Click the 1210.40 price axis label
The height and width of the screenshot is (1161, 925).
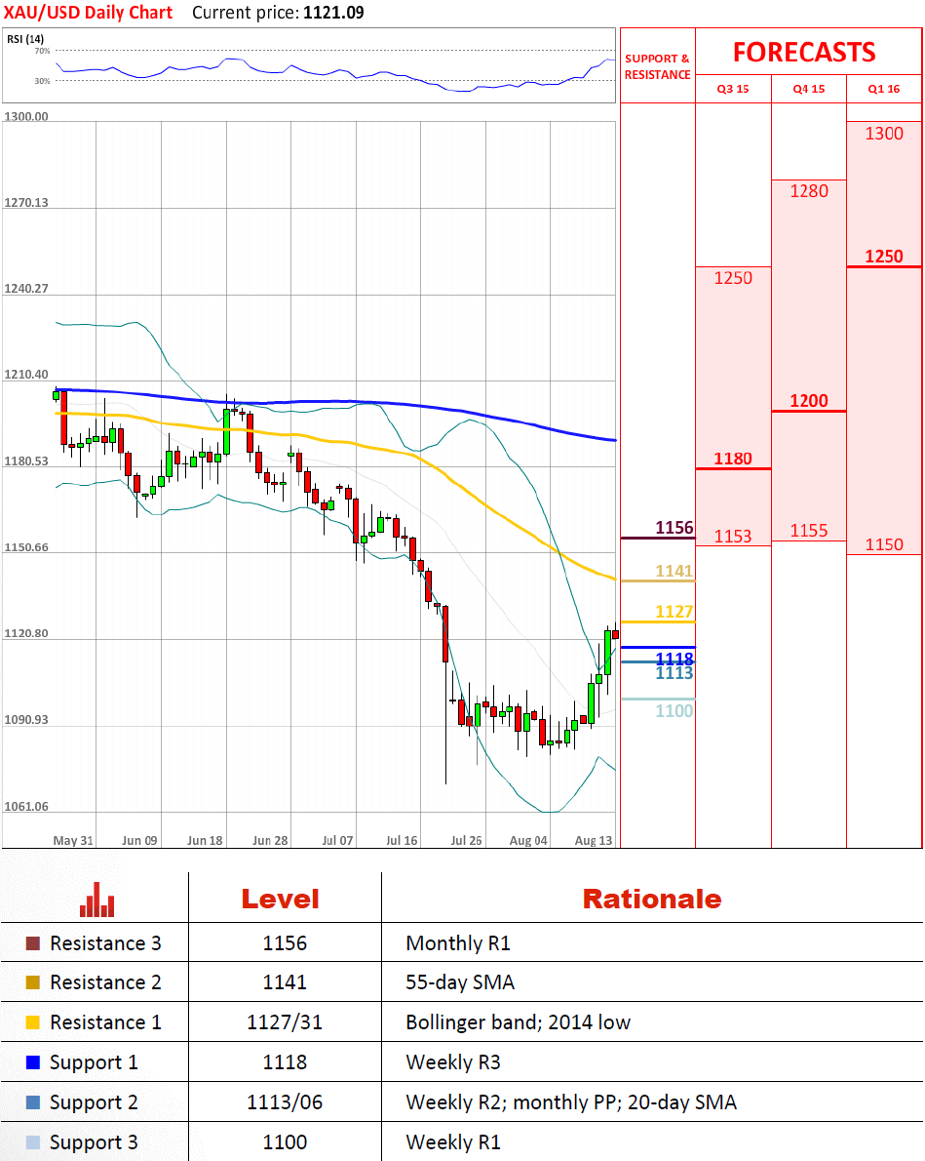point(26,375)
